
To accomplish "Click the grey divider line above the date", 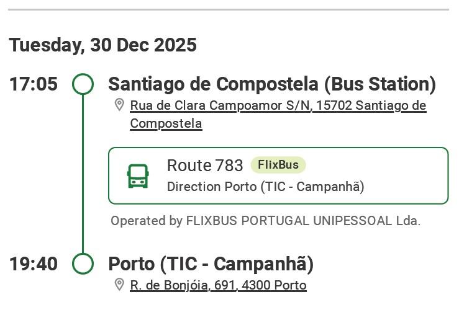I will (x=229, y=9).
